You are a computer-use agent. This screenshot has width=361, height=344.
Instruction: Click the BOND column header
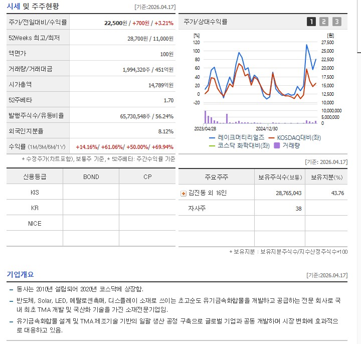pos(91,177)
